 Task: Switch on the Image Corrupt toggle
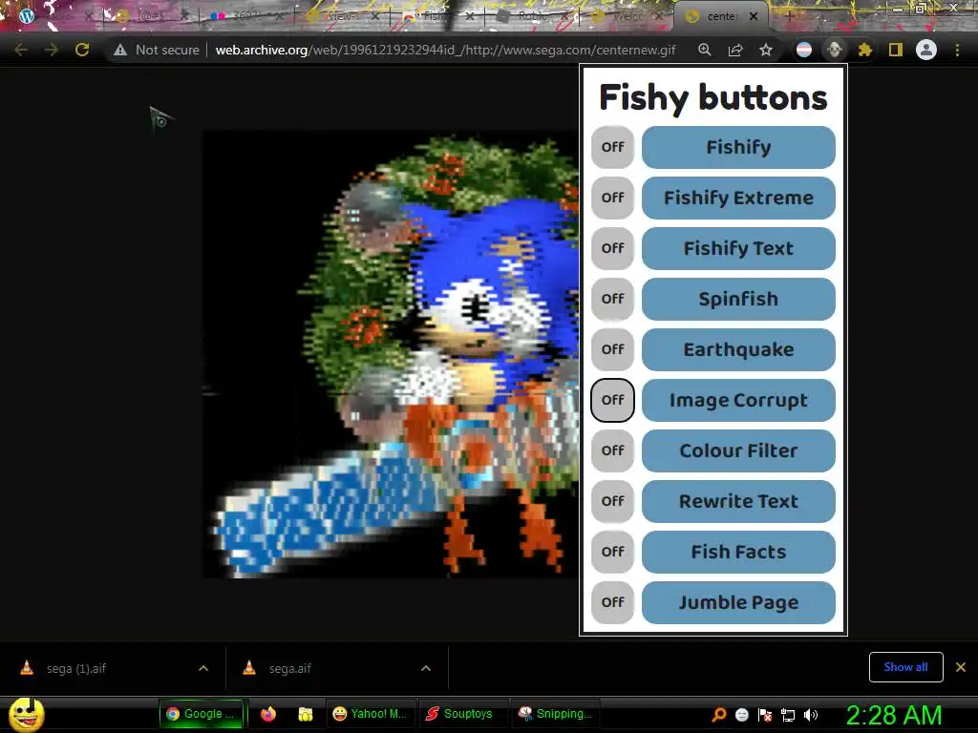point(612,400)
